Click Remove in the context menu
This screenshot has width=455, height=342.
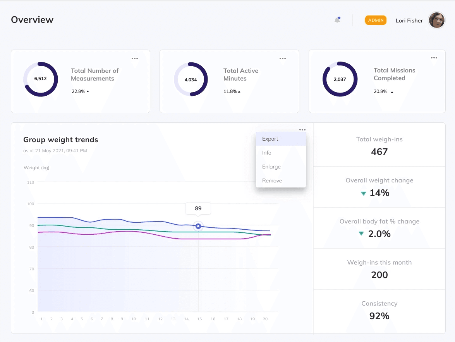[272, 180]
